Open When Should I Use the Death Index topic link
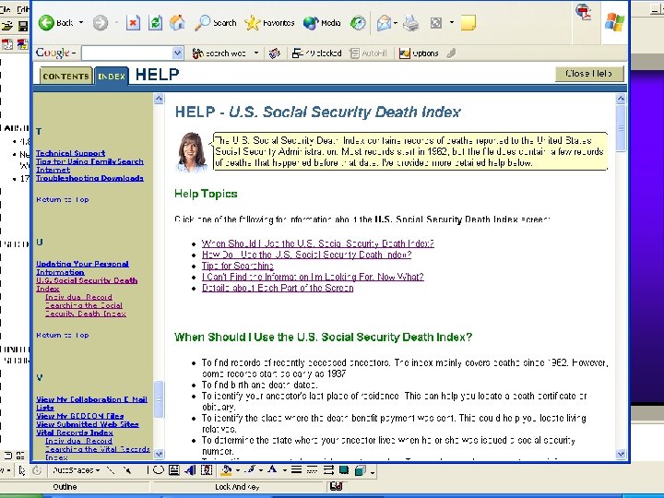 (x=318, y=243)
